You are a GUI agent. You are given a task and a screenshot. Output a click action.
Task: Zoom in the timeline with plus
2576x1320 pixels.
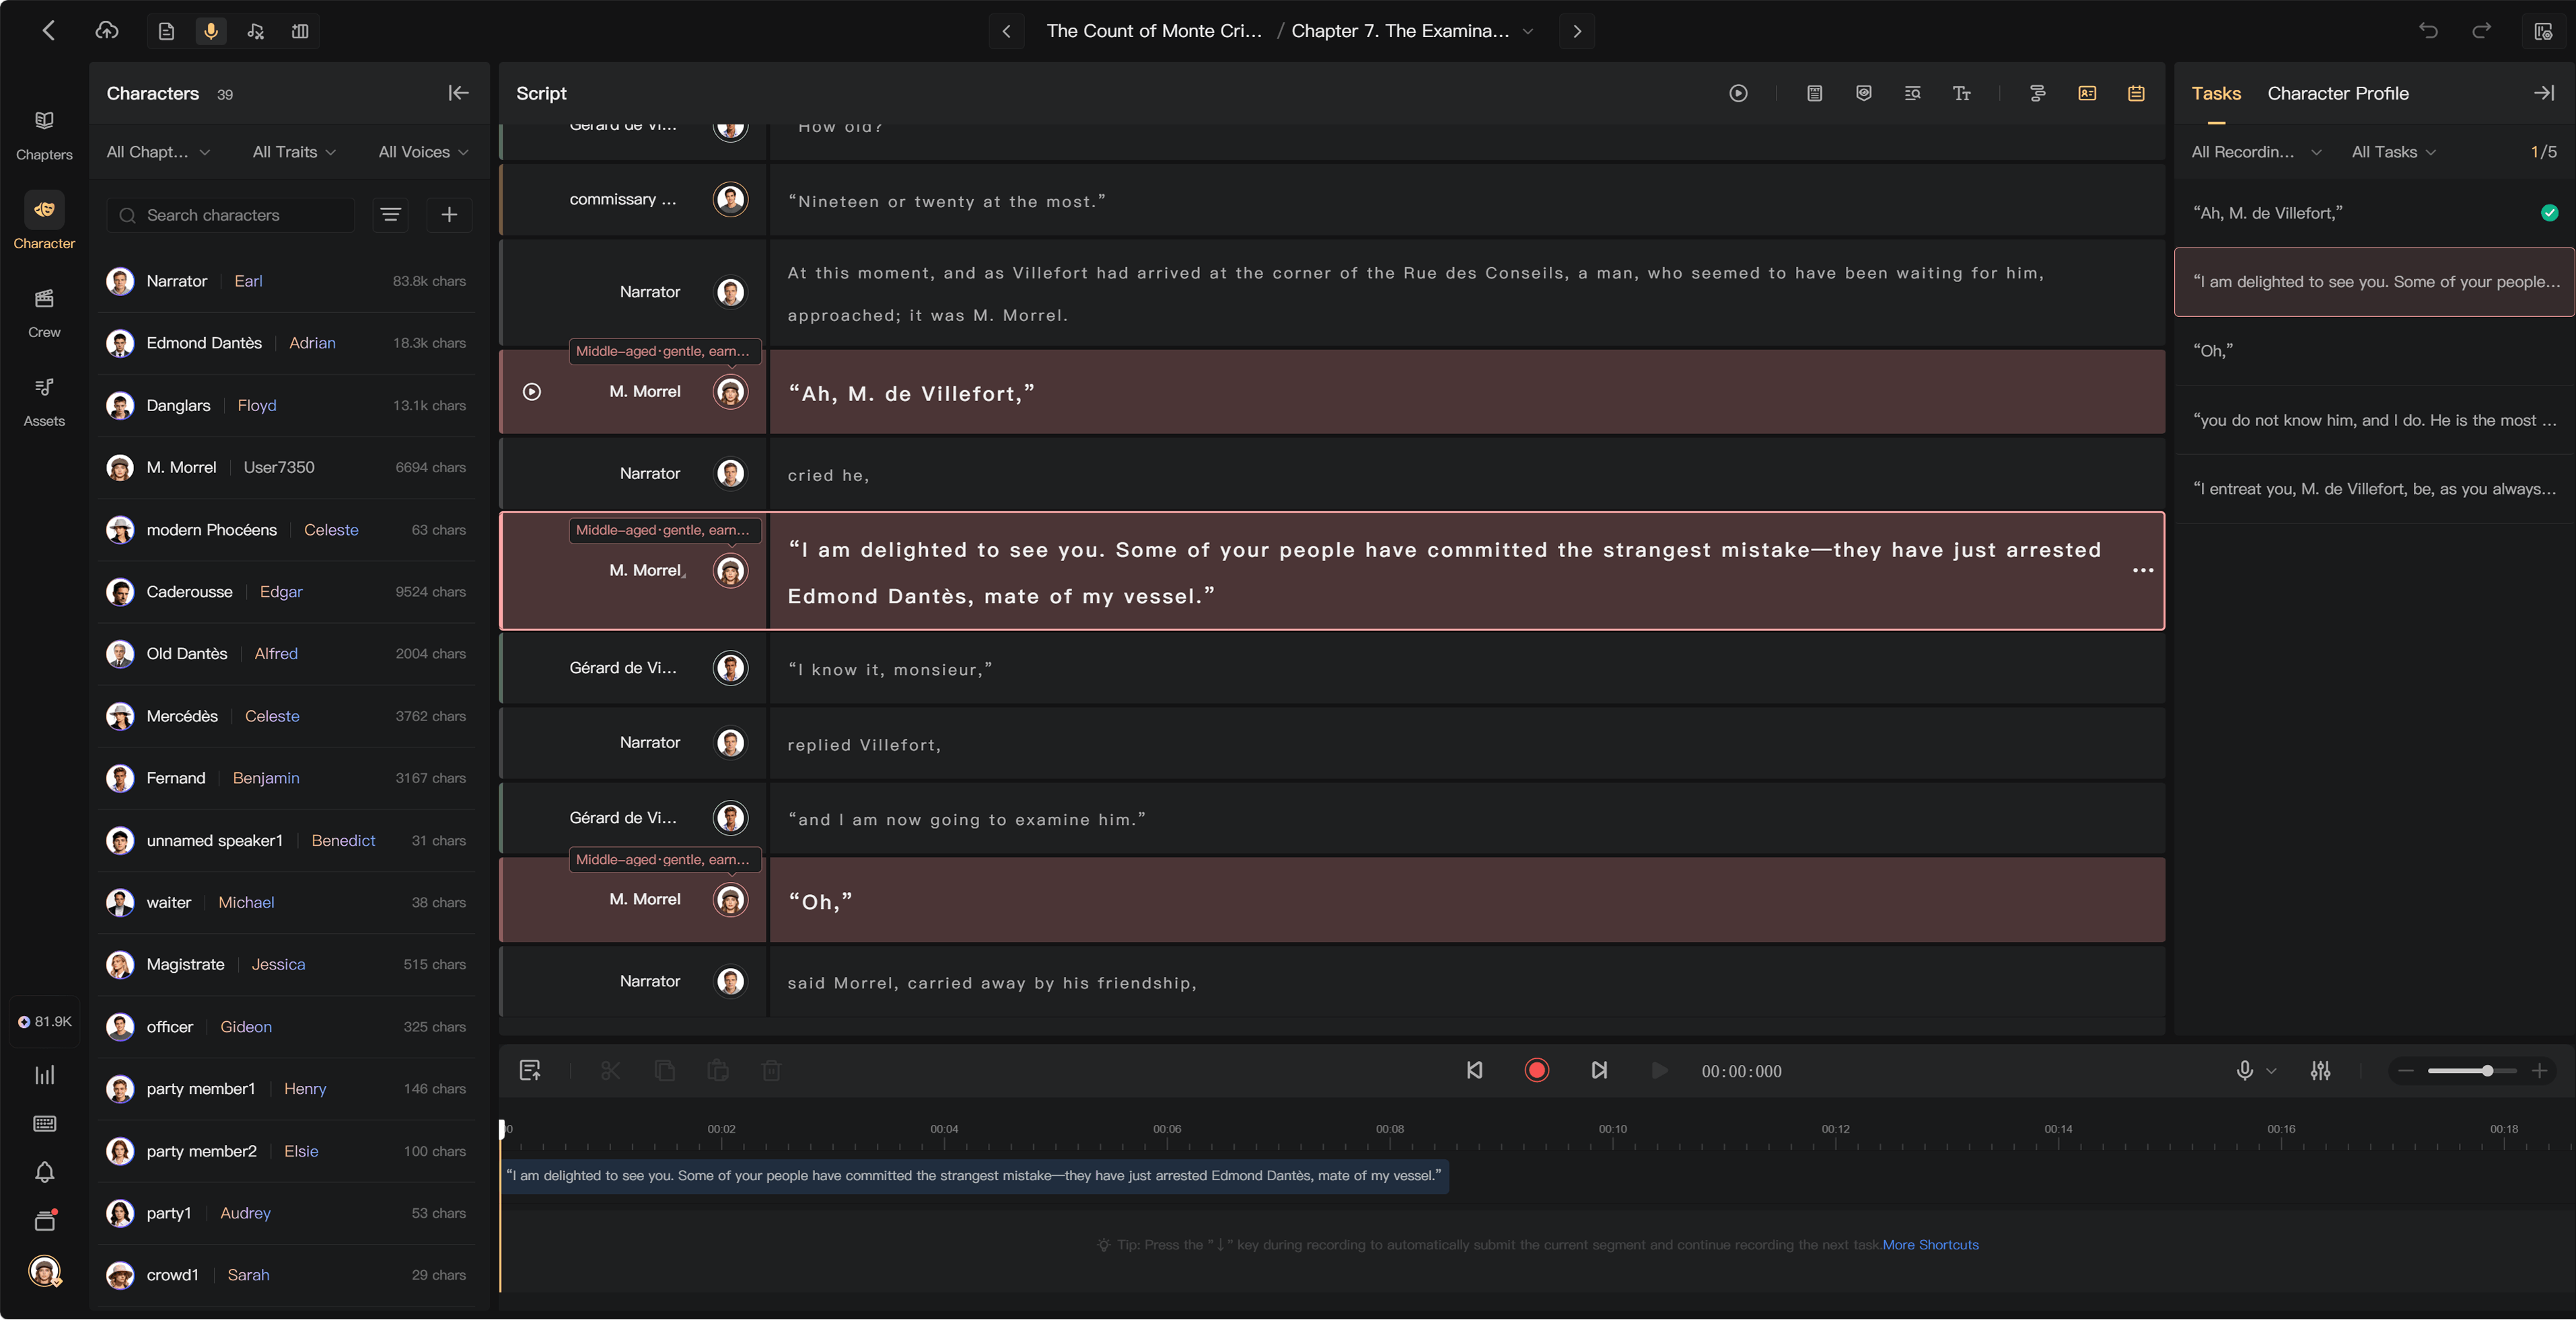click(2539, 1071)
